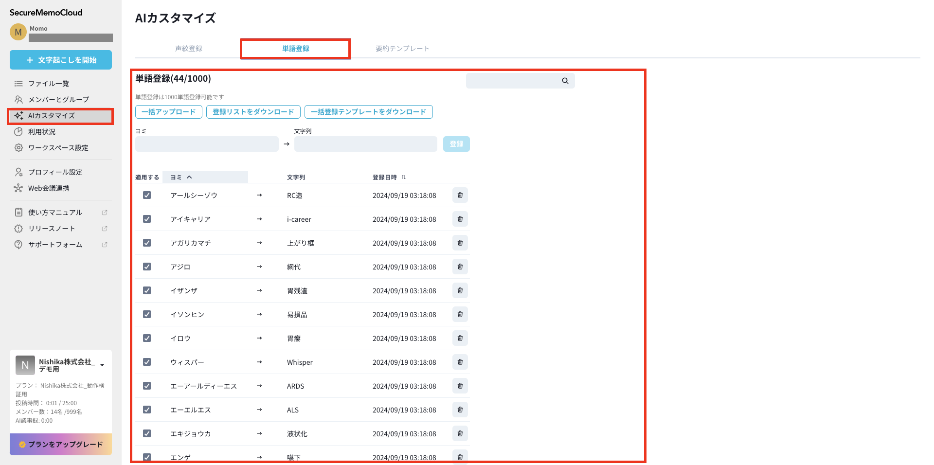Open サポートフォーム from the sidebar
Image resolution: width=934 pixels, height=465 pixels.
[55, 245]
